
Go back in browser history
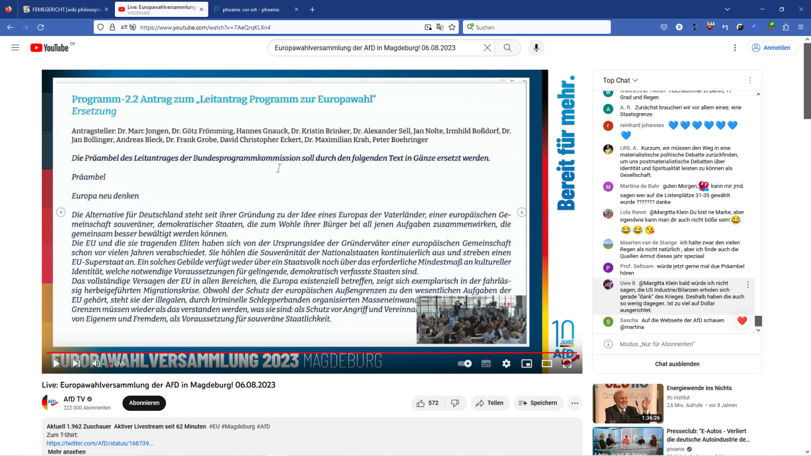point(10,27)
